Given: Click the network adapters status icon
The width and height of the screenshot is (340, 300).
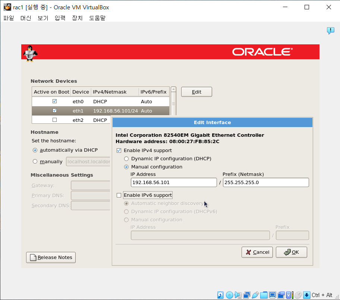Looking at the screenshot, I should [x=247, y=295].
